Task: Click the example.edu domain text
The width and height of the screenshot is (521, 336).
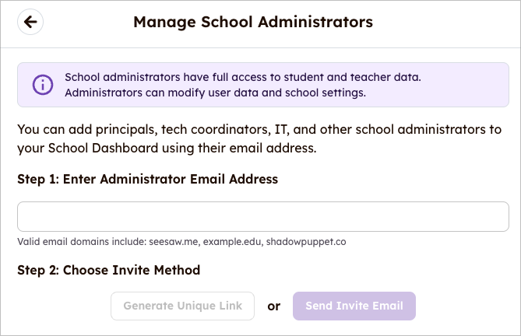Action: pos(231,242)
